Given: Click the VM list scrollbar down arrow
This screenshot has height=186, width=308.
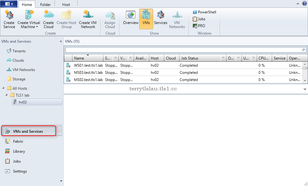Looking at the screenshot, I should (x=305, y=81).
